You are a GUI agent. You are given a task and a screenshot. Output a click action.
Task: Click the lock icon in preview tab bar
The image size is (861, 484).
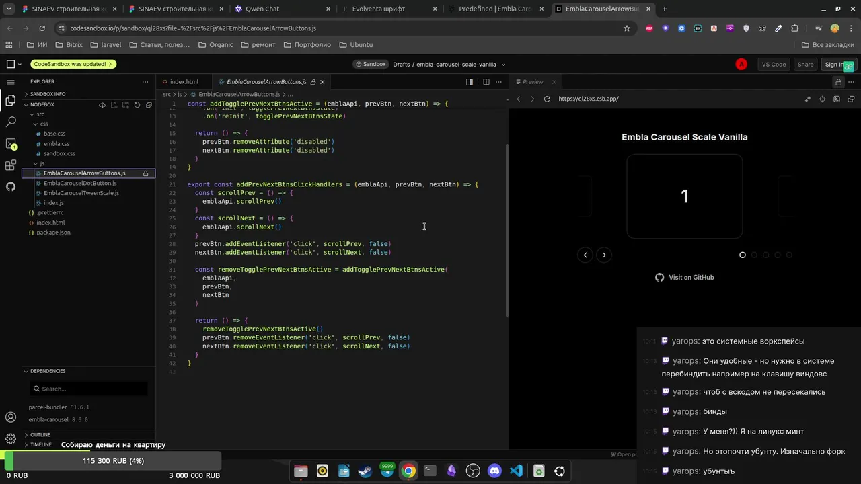839,82
